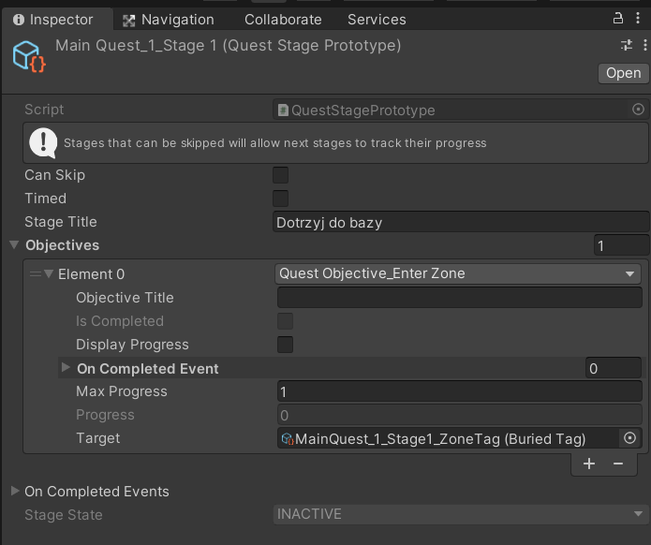Screen dimensions: 651x545
Task: Click the Can Skip label
Action: (x=55, y=175)
